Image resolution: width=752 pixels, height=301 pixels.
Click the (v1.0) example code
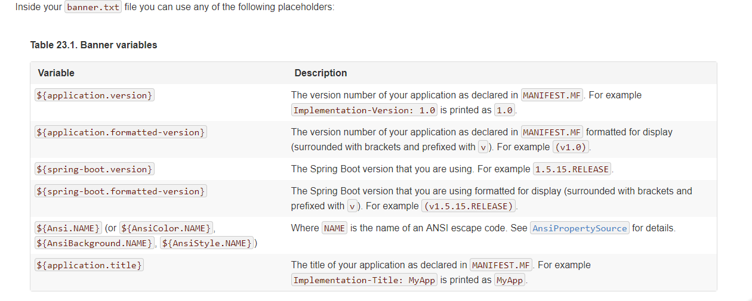(571, 147)
